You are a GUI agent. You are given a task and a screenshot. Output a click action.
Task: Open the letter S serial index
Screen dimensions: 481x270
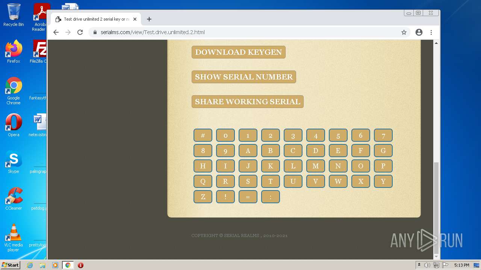tap(248, 181)
